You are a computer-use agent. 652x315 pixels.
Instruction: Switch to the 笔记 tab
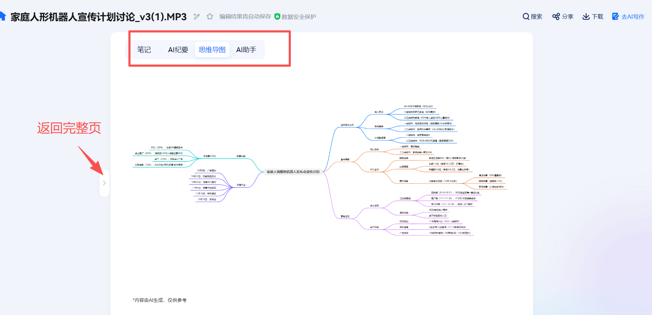coord(144,50)
